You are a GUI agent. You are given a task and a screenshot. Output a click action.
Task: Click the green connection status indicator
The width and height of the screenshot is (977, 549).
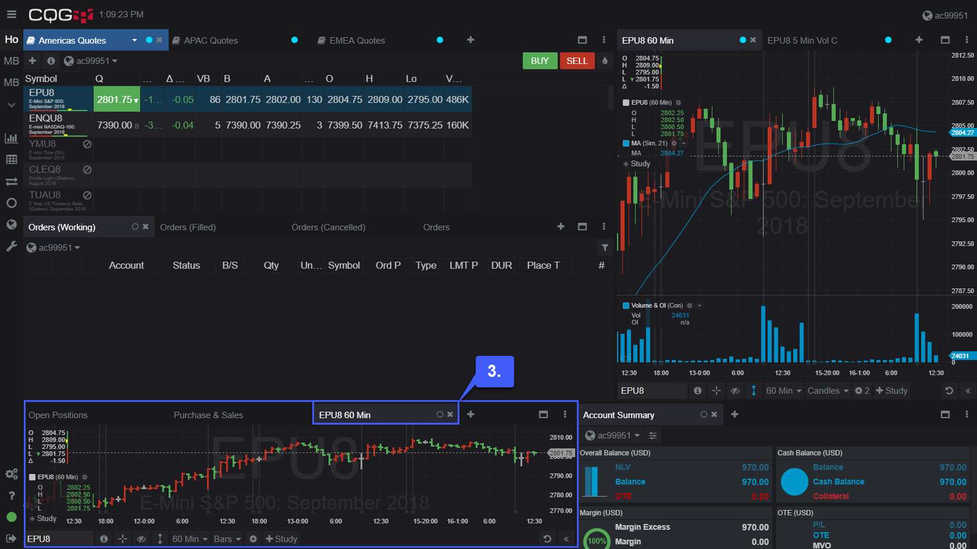point(11,517)
